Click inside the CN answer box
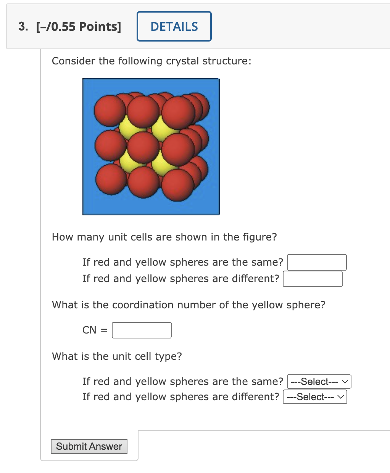Viewport: 390px width, 473px height. (x=141, y=330)
